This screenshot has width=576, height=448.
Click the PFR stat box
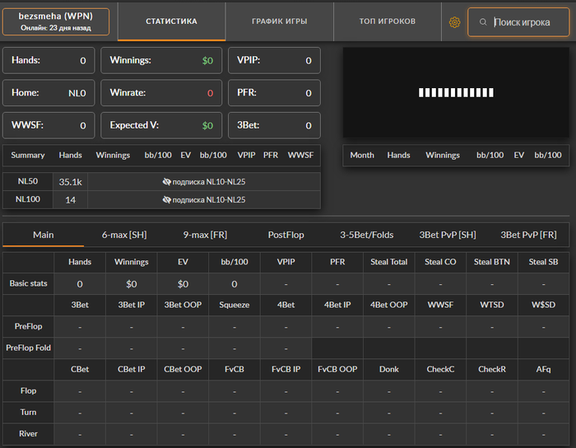[274, 92]
